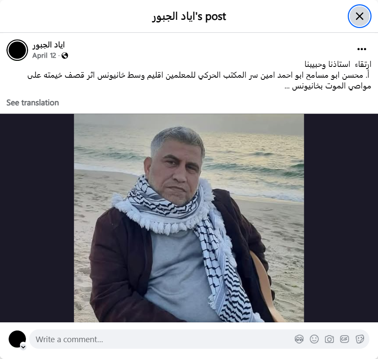Attach a photo with the camera icon
Viewport: 378px width, 359px height.
tap(329, 339)
